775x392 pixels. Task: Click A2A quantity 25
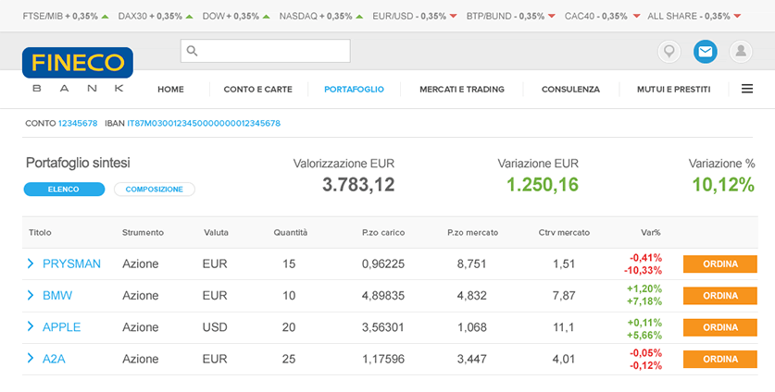click(x=289, y=359)
